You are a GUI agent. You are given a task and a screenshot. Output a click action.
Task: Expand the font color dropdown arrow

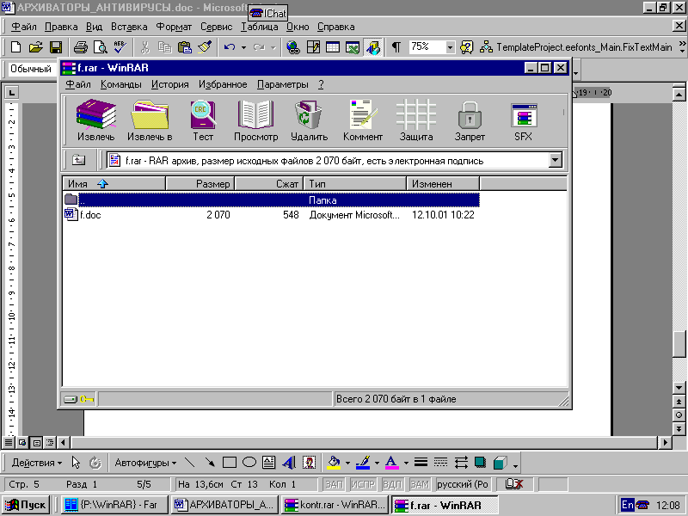click(x=406, y=463)
